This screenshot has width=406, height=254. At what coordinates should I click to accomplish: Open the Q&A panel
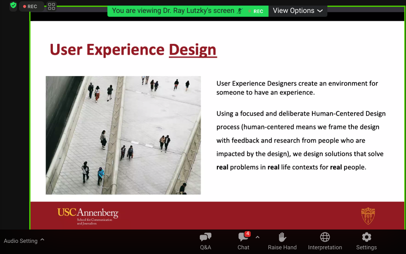click(x=205, y=241)
